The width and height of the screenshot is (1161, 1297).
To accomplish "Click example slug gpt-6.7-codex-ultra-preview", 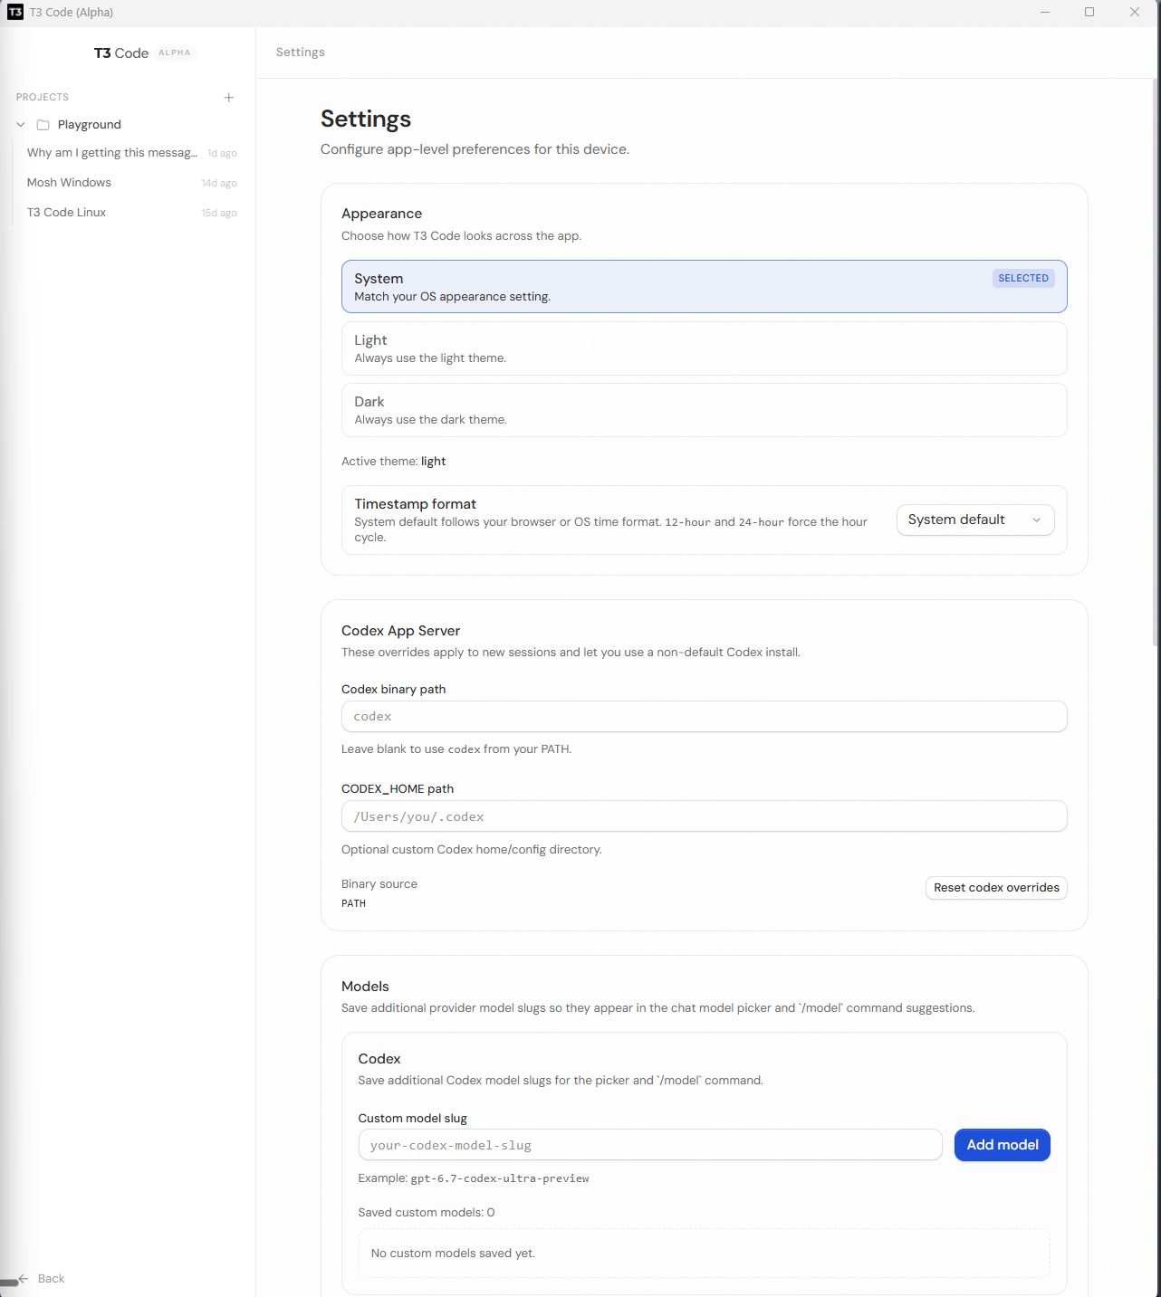I will pos(500,1178).
